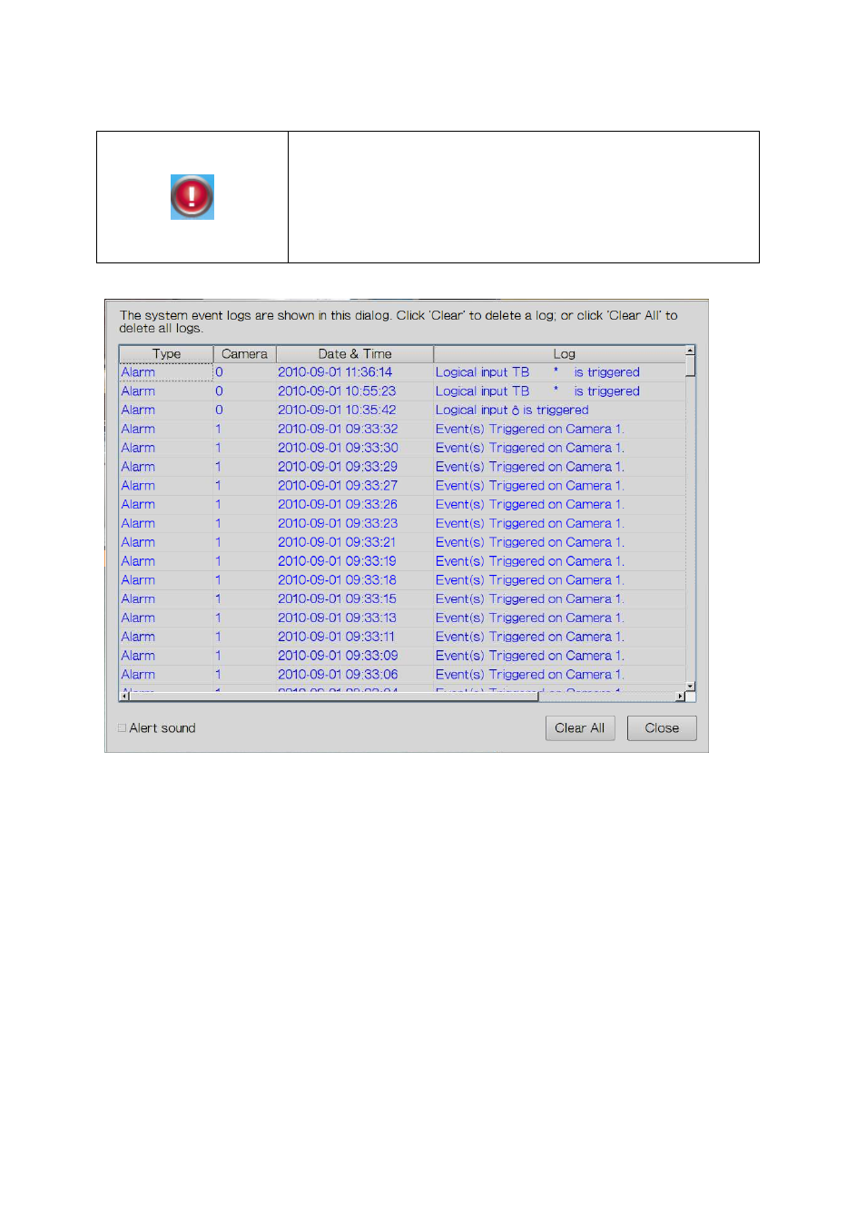Select the log dated 2010-09-01 09:33:15

(x=402, y=599)
